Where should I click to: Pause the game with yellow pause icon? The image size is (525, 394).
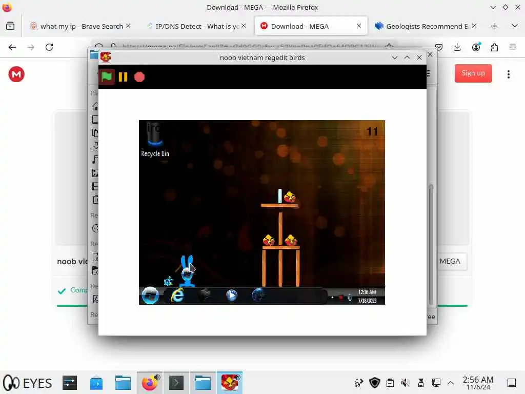pyautogui.click(x=123, y=77)
